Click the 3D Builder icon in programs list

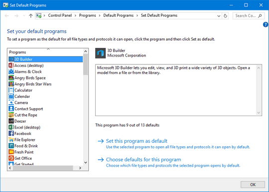(11, 59)
